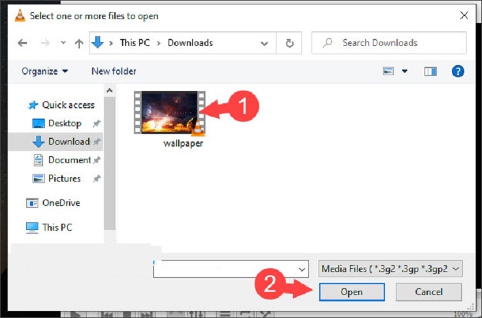
Task: Expand the view options dropdown arrow
Action: point(404,71)
